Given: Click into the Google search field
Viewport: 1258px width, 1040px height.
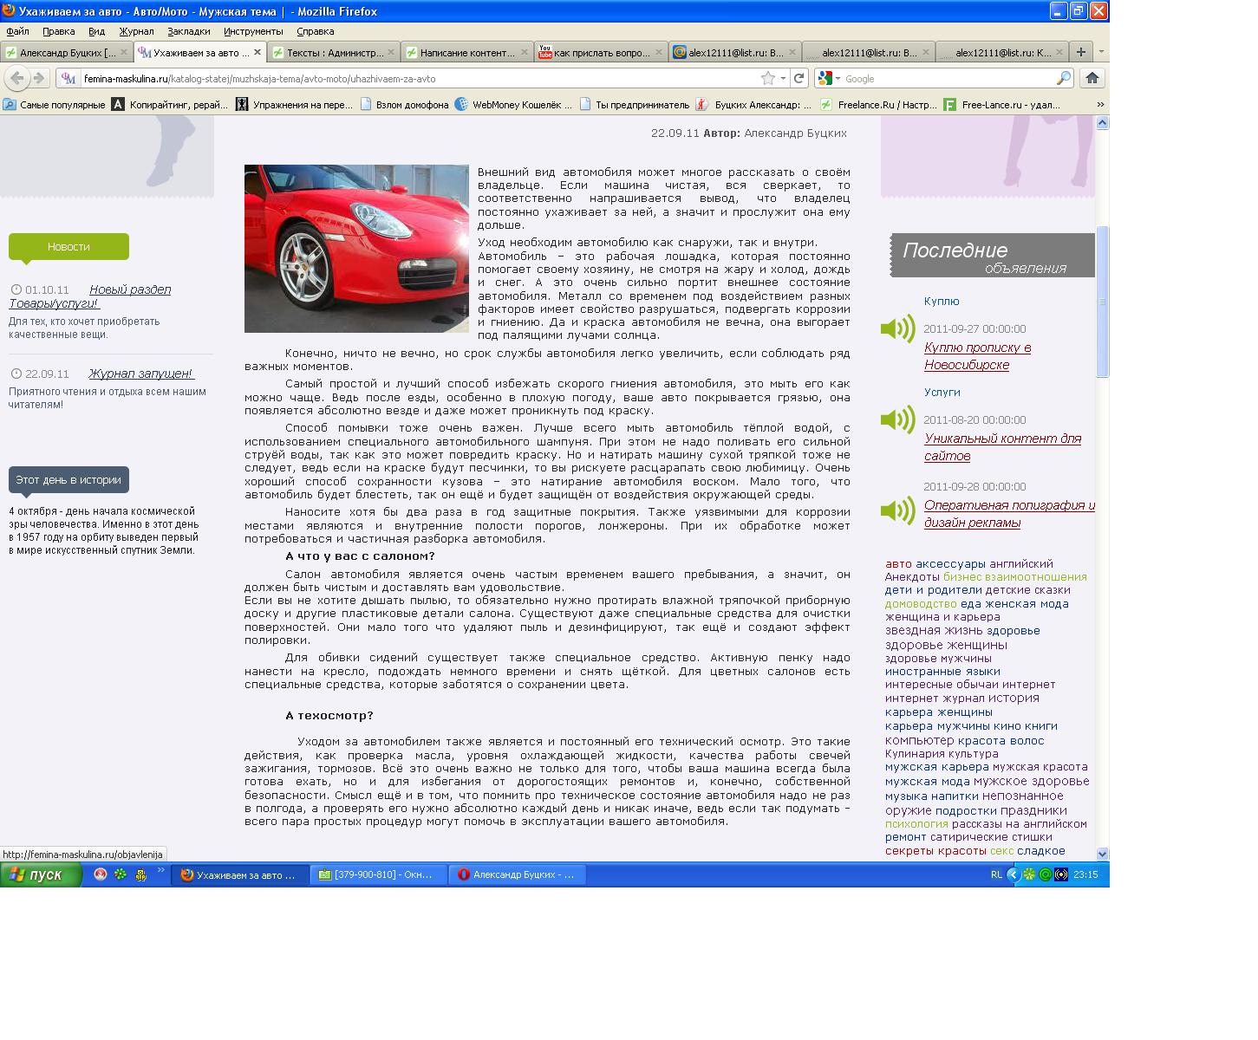Looking at the screenshot, I should coord(948,78).
